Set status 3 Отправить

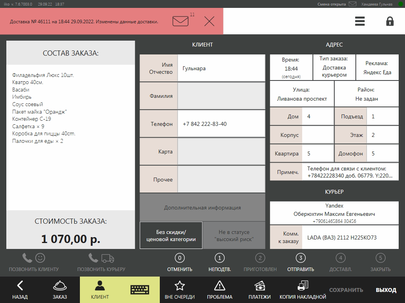click(x=301, y=263)
